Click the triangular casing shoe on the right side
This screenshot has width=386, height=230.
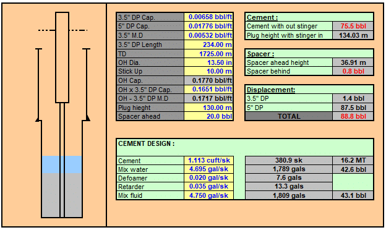click(87, 118)
